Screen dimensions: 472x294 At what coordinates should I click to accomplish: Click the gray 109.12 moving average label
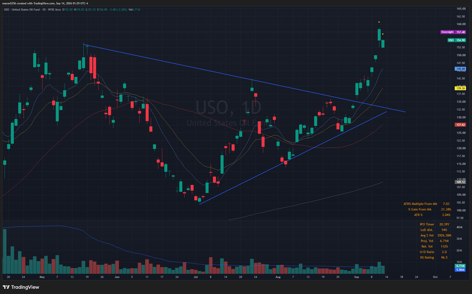pos(461,182)
